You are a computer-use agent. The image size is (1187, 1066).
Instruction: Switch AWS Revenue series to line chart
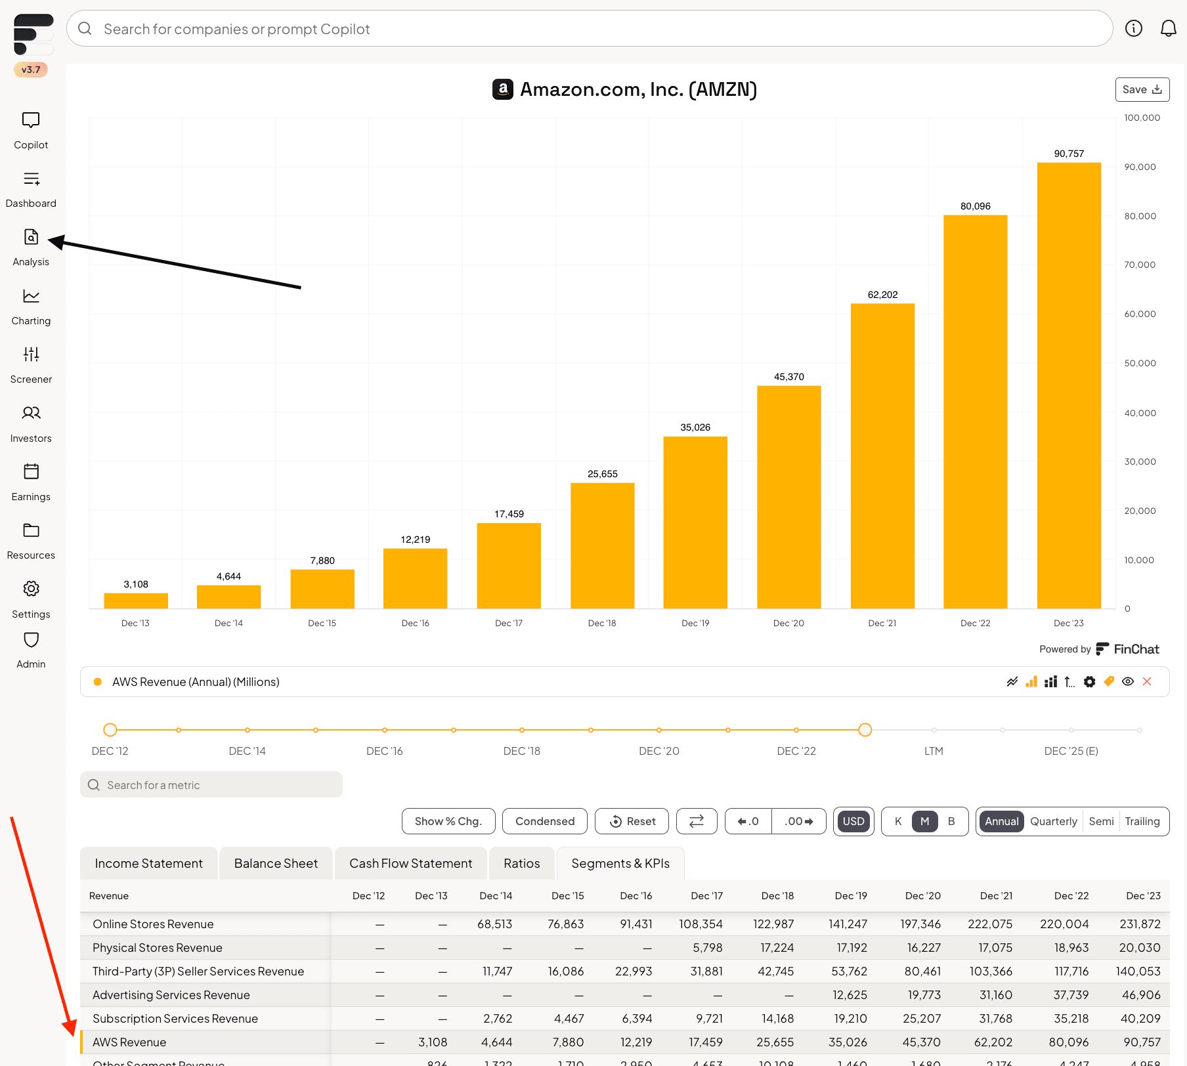pos(1012,682)
